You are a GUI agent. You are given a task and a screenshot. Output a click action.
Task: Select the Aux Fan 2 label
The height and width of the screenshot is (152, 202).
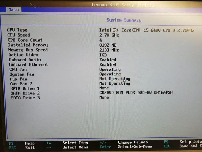tap(21, 84)
